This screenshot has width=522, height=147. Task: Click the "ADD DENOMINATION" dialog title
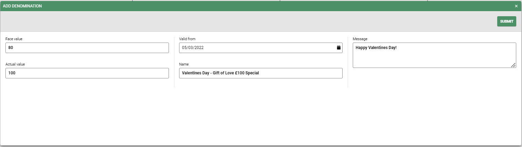pyautogui.click(x=22, y=6)
